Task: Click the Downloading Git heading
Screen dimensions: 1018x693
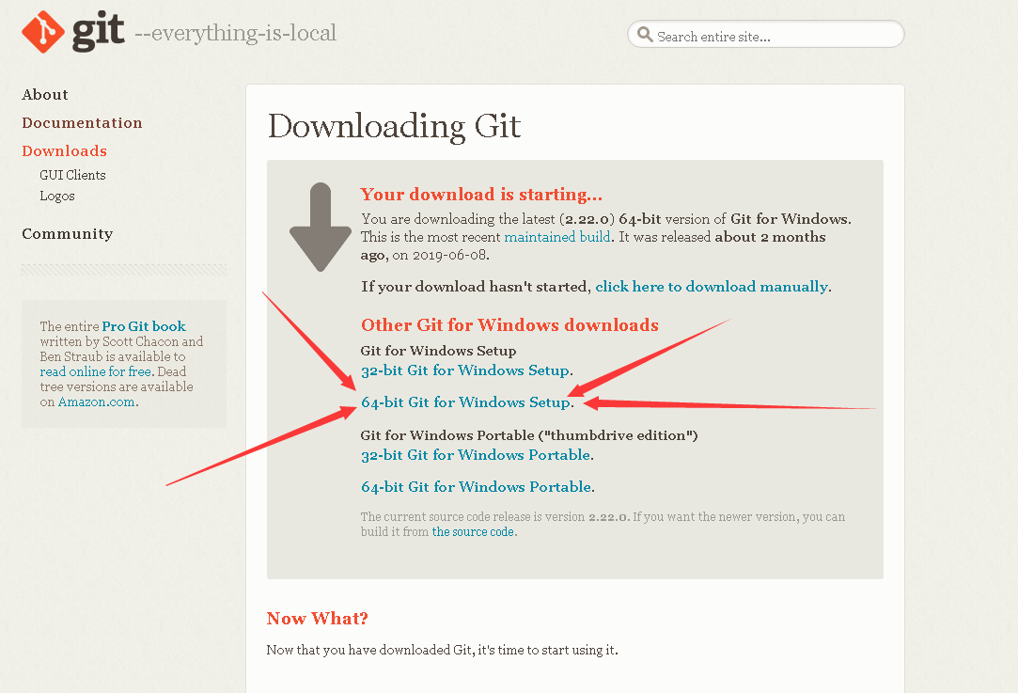Action: 394,126
